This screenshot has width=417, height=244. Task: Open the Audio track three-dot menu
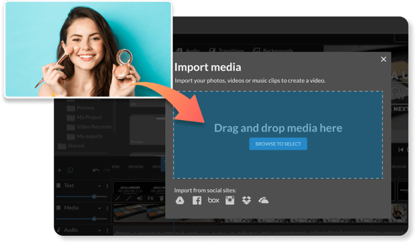pos(107,231)
